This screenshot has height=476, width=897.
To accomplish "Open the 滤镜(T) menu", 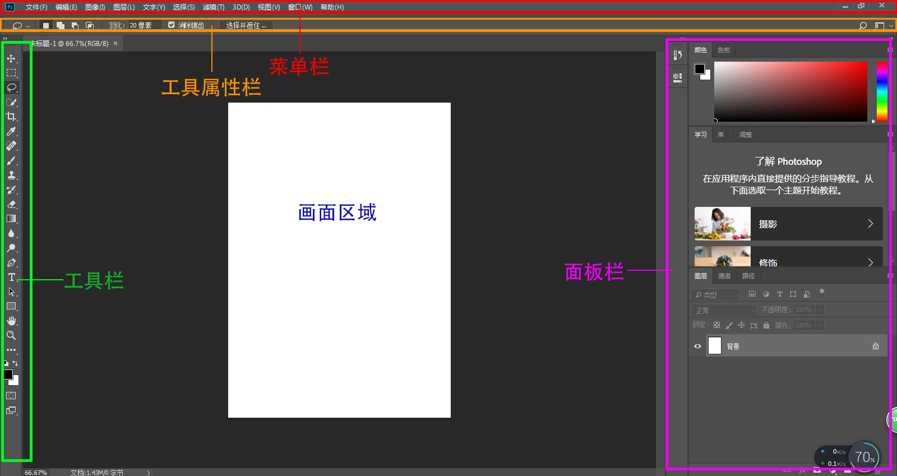I will coord(214,7).
